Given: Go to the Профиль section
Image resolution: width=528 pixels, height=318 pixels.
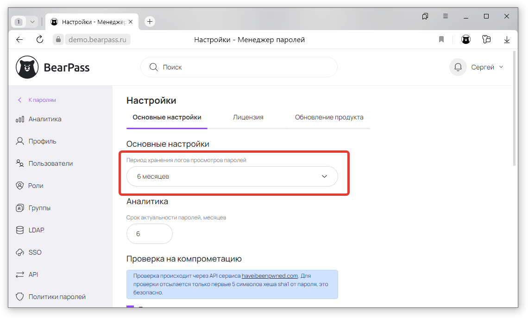Looking at the screenshot, I should (x=42, y=141).
